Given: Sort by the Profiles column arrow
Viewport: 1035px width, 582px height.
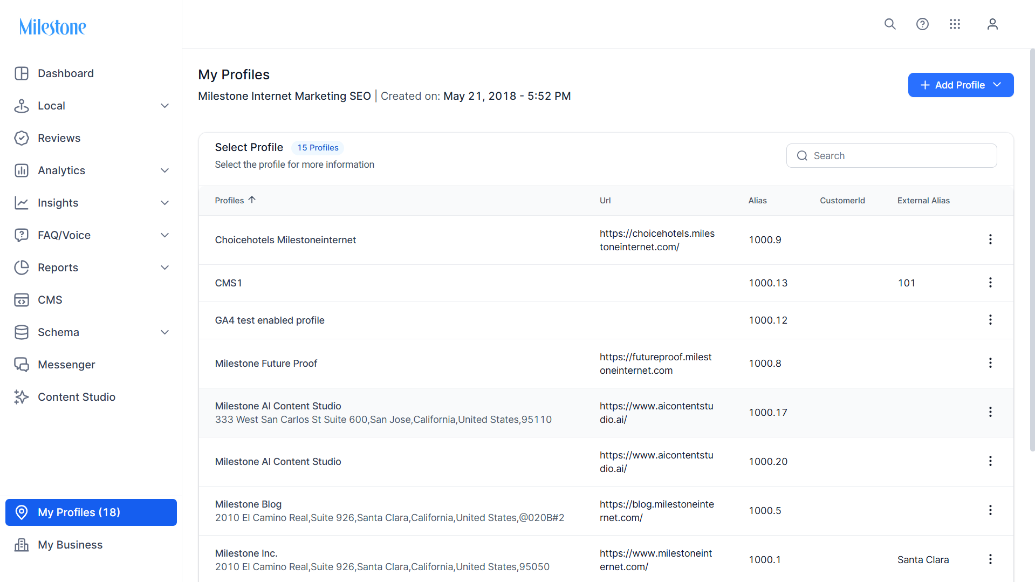Looking at the screenshot, I should tap(252, 200).
